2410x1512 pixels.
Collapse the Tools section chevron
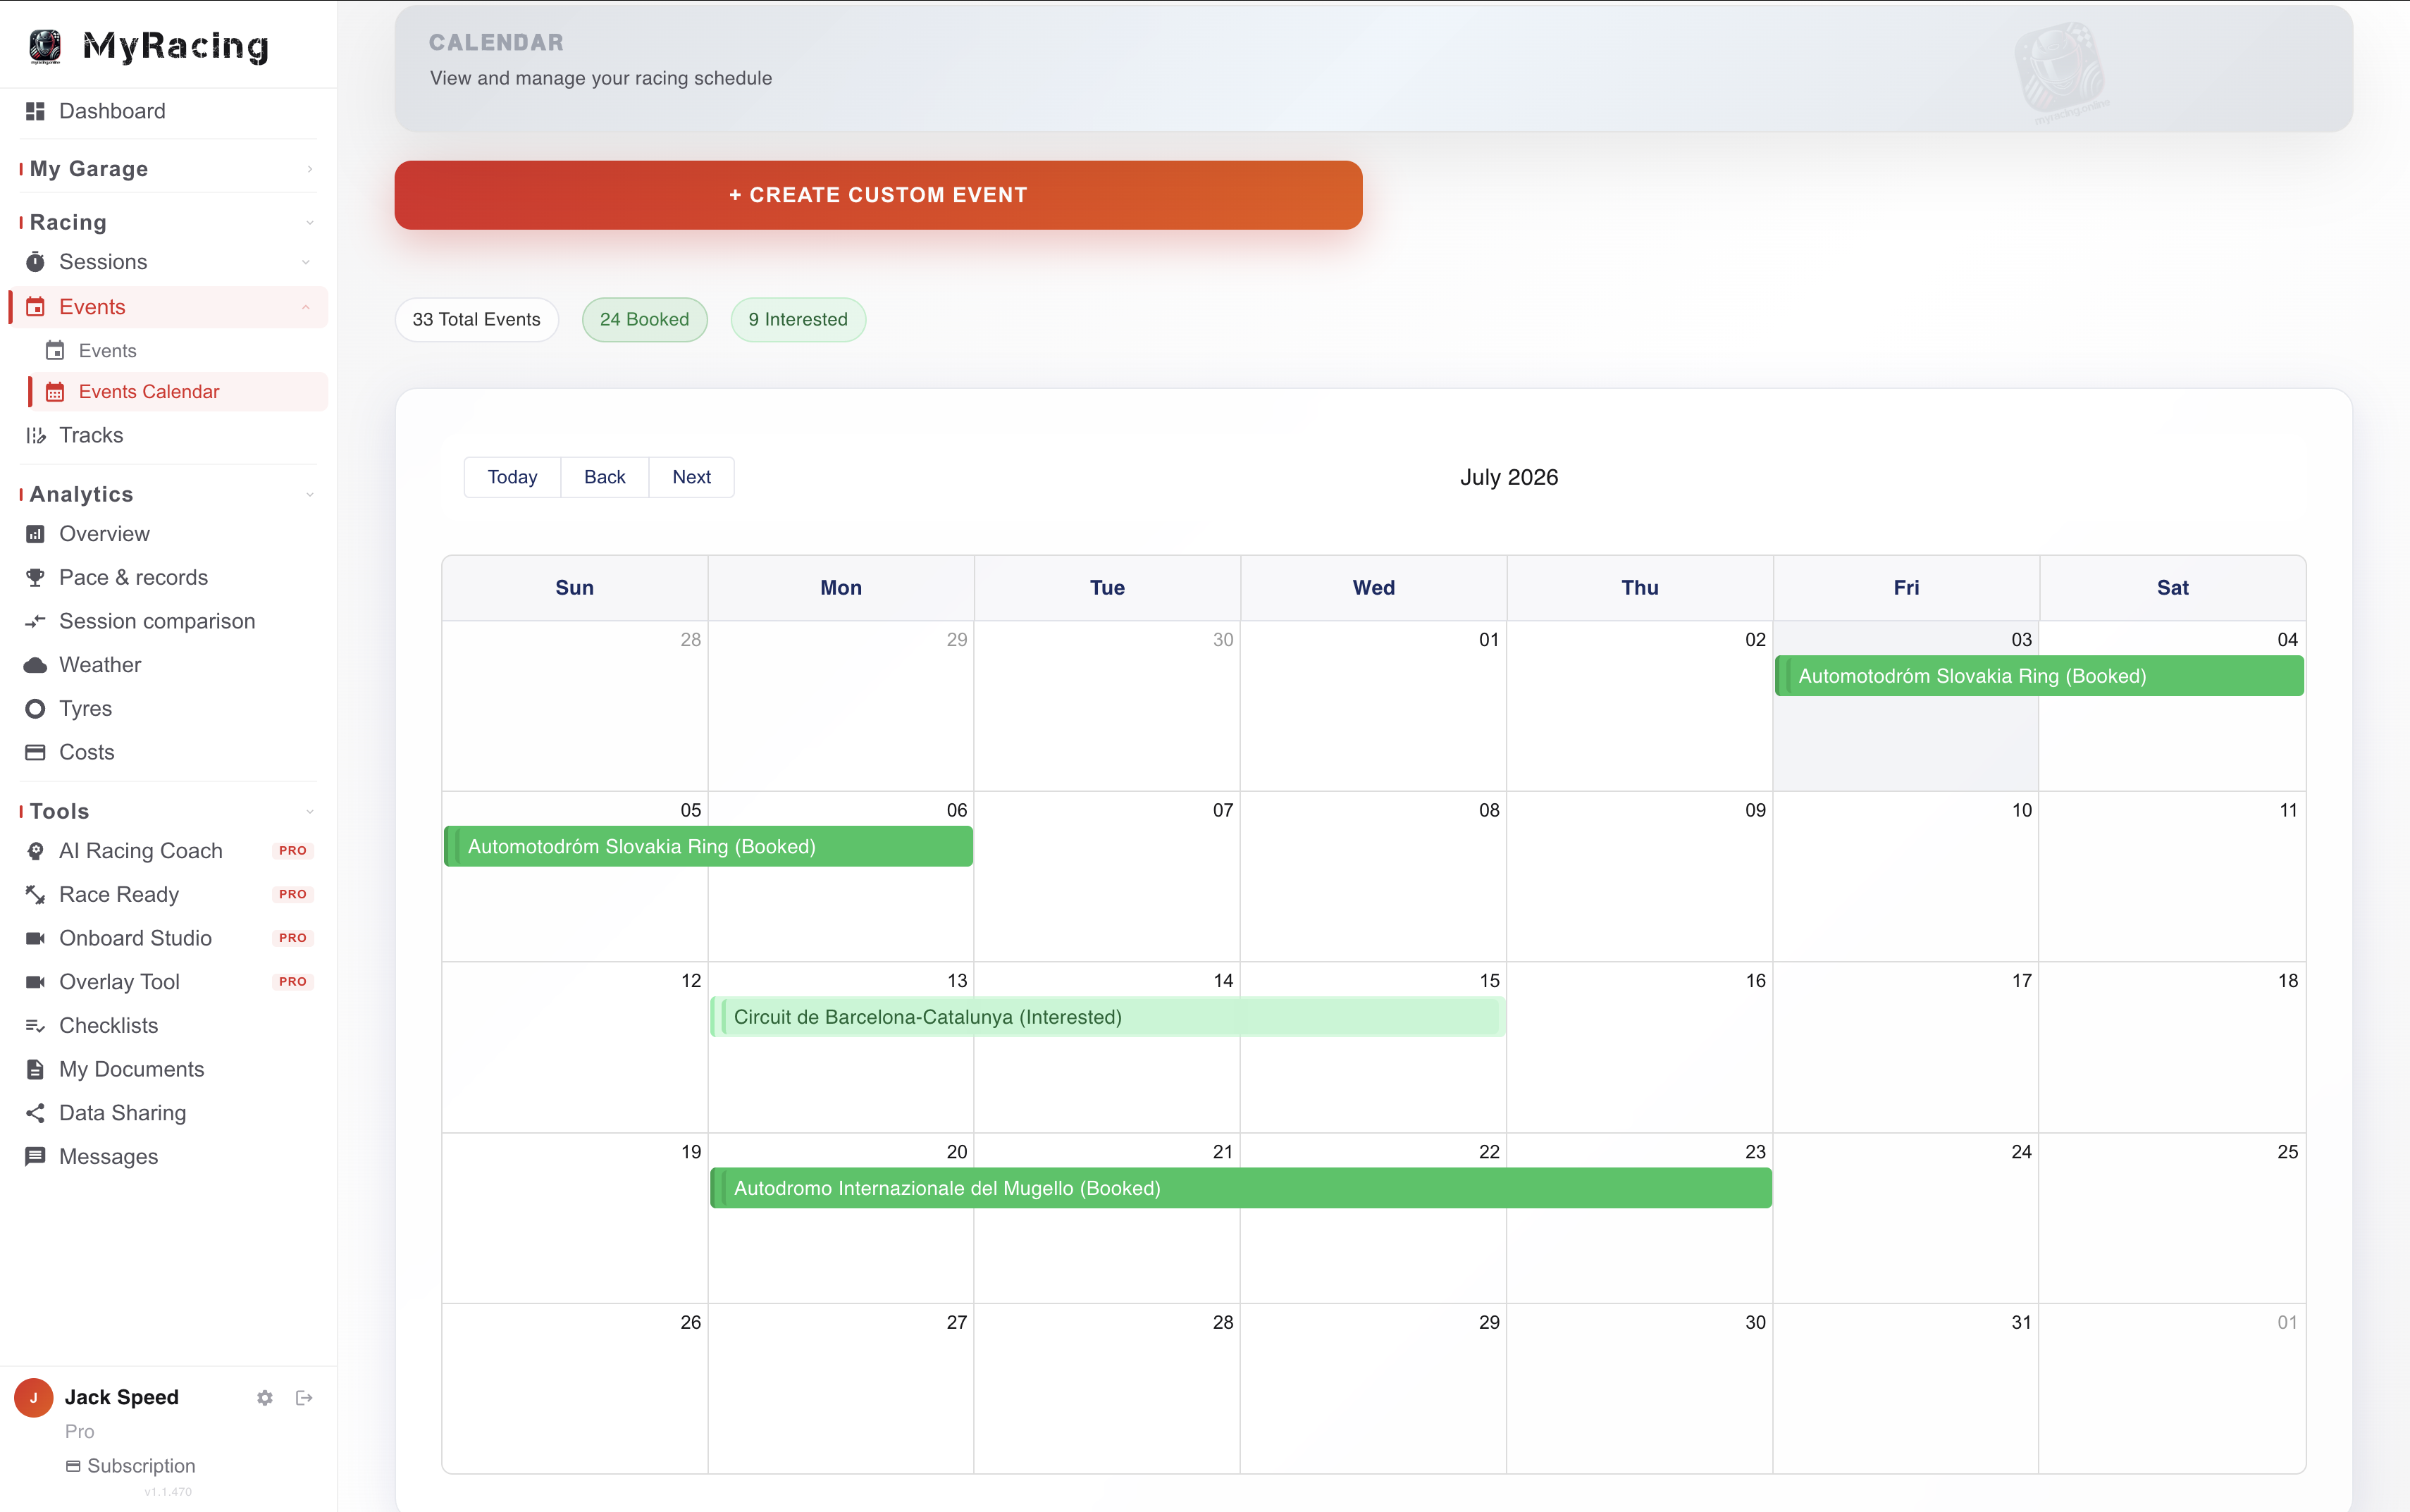[310, 812]
